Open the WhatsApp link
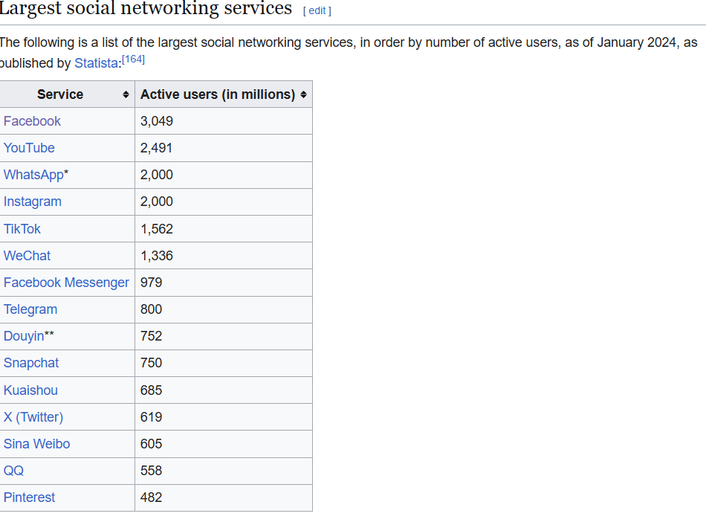Image resolution: width=706 pixels, height=525 pixels. pyautogui.click(x=33, y=175)
